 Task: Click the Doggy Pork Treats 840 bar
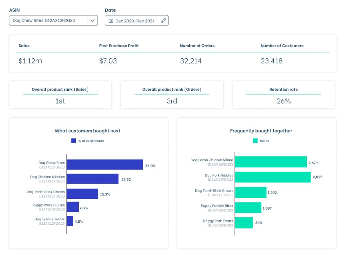pos(245,223)
